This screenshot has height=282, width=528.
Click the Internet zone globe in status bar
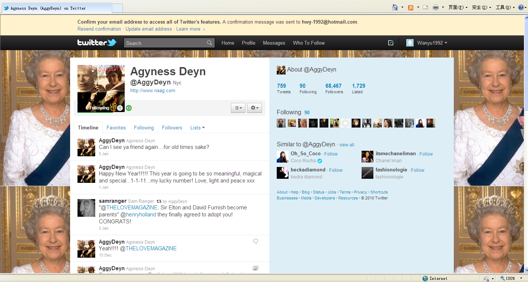(x=425, y=278)
